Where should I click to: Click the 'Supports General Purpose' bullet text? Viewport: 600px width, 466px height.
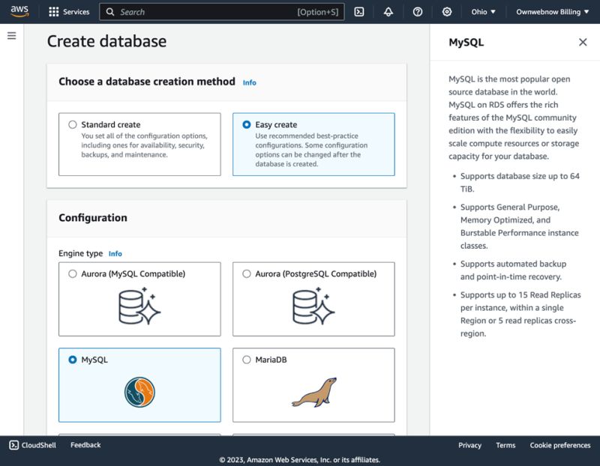pos(520,226)
